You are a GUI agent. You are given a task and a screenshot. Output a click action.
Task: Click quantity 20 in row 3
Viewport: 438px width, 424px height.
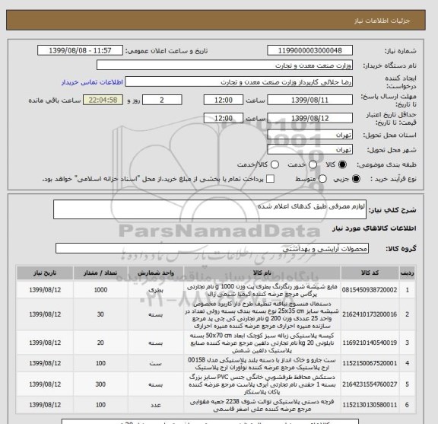(100, 343)
